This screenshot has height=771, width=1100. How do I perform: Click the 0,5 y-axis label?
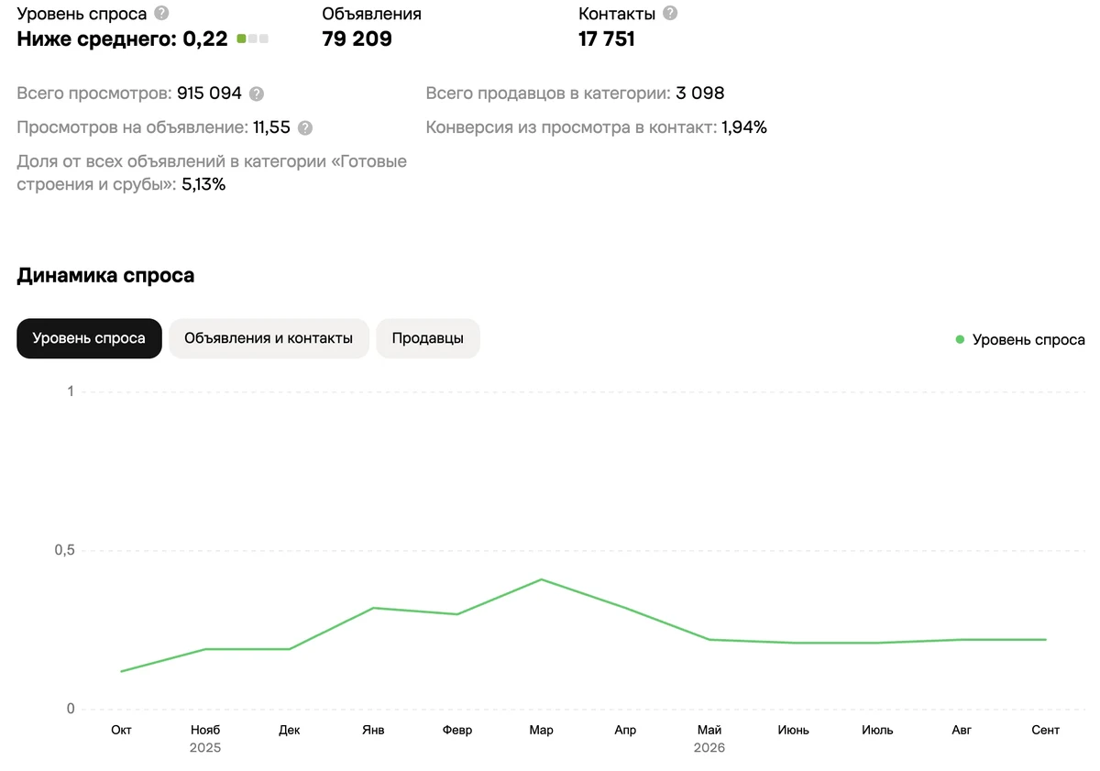[x=64, y=550]
